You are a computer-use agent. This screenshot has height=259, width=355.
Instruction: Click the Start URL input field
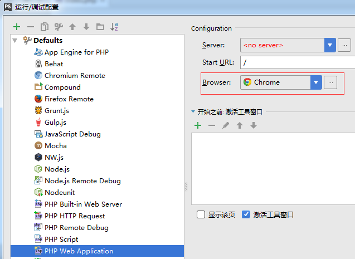(298, 62)
